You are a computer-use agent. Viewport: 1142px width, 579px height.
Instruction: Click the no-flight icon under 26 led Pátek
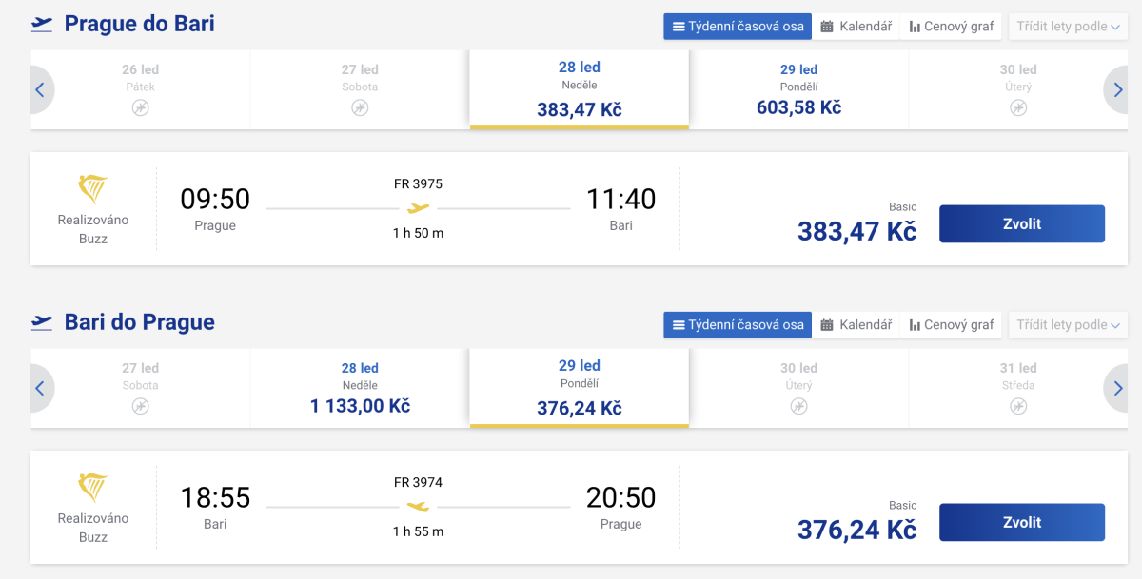[x=140, y=108]
